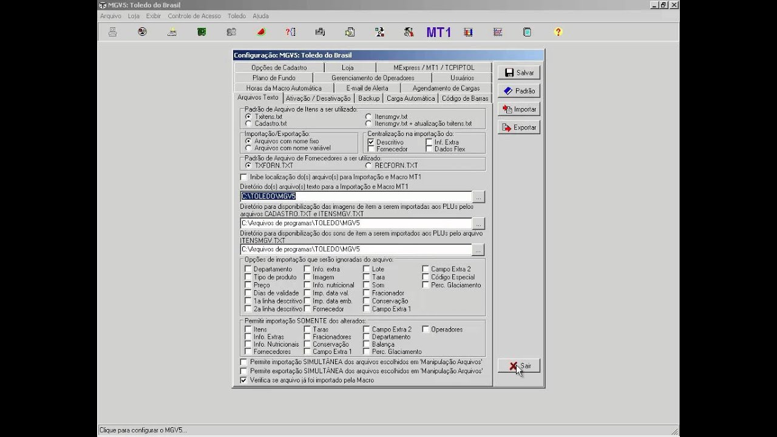Click the network transfer toolbar icon
Image resolution: width=777 pixels, height=437 pixels.
tap(380, 32)
